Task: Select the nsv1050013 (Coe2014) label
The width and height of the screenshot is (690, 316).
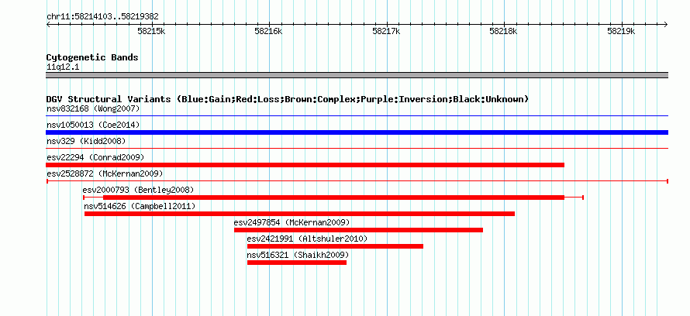Action: tap(93, 125)
